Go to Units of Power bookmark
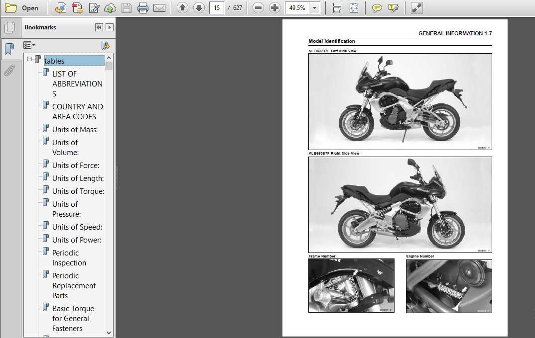This screenshot has width=535, height=338. tap(77, 240)
